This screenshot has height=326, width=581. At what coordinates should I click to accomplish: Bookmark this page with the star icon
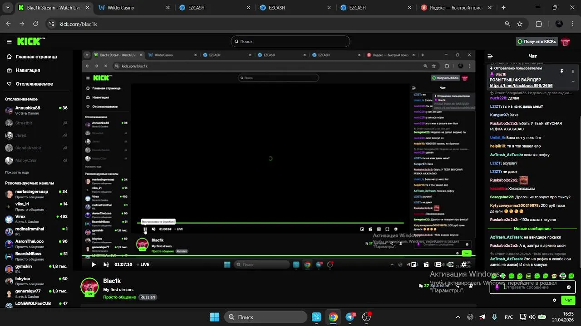click(x=520, y=24)
